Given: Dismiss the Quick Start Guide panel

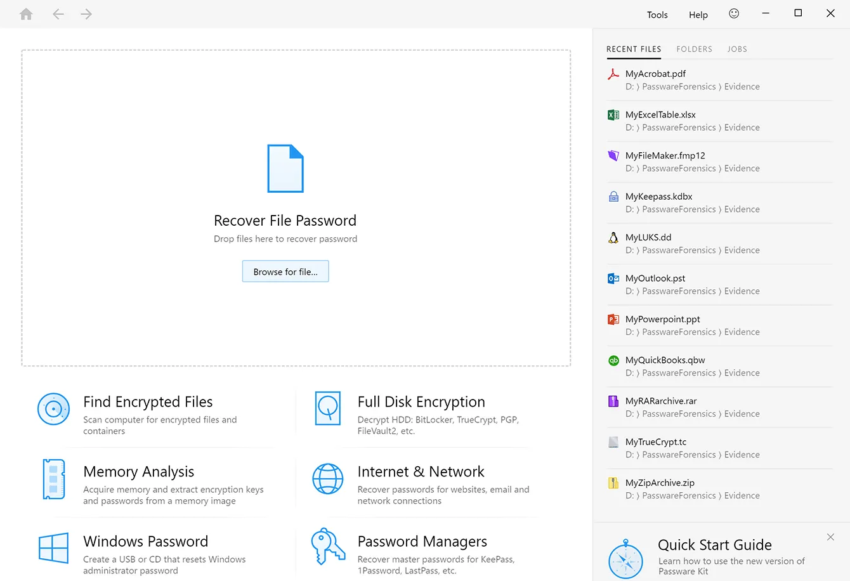Looking at the screenshot, I should (x=830, y=537).
